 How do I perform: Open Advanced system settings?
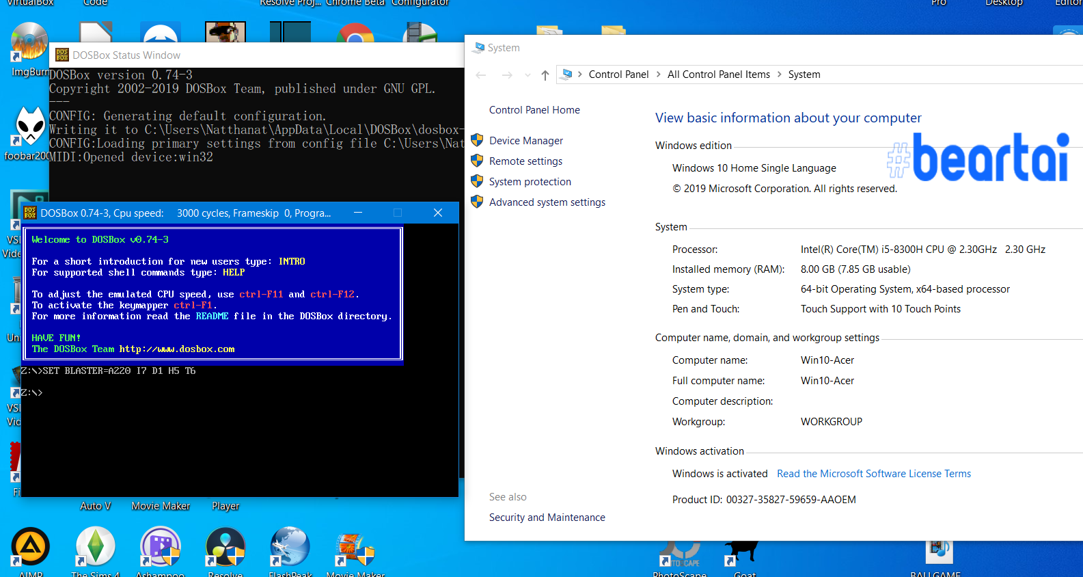pyautogui.click(x=547, y=202)
